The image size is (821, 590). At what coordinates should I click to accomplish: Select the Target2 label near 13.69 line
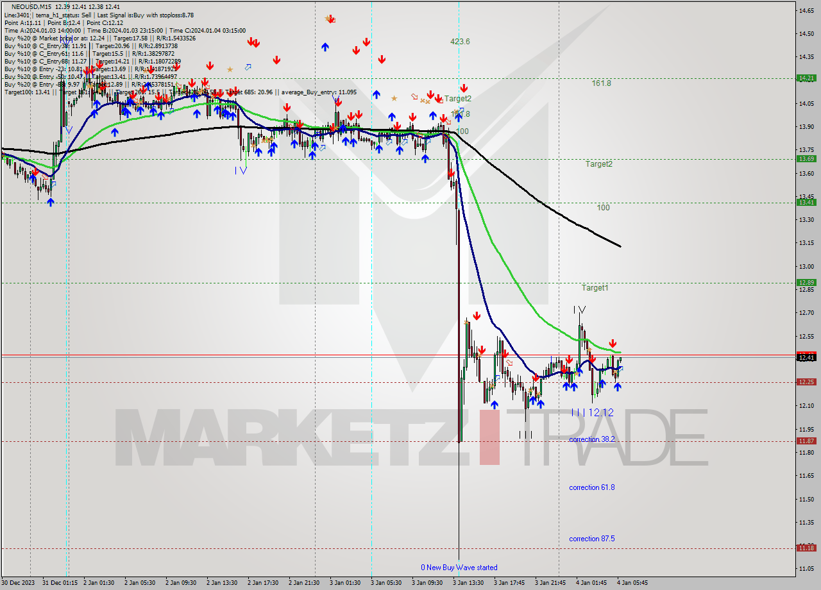coord(598,164)
